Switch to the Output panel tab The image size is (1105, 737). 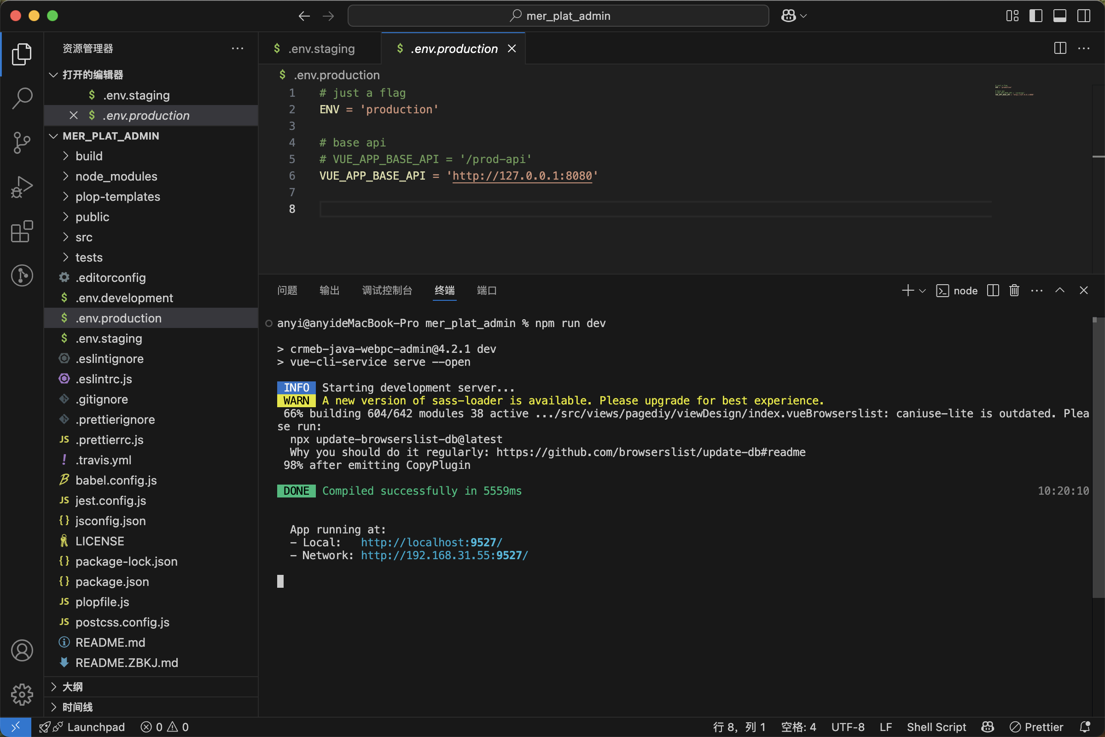tap(329, 291)
